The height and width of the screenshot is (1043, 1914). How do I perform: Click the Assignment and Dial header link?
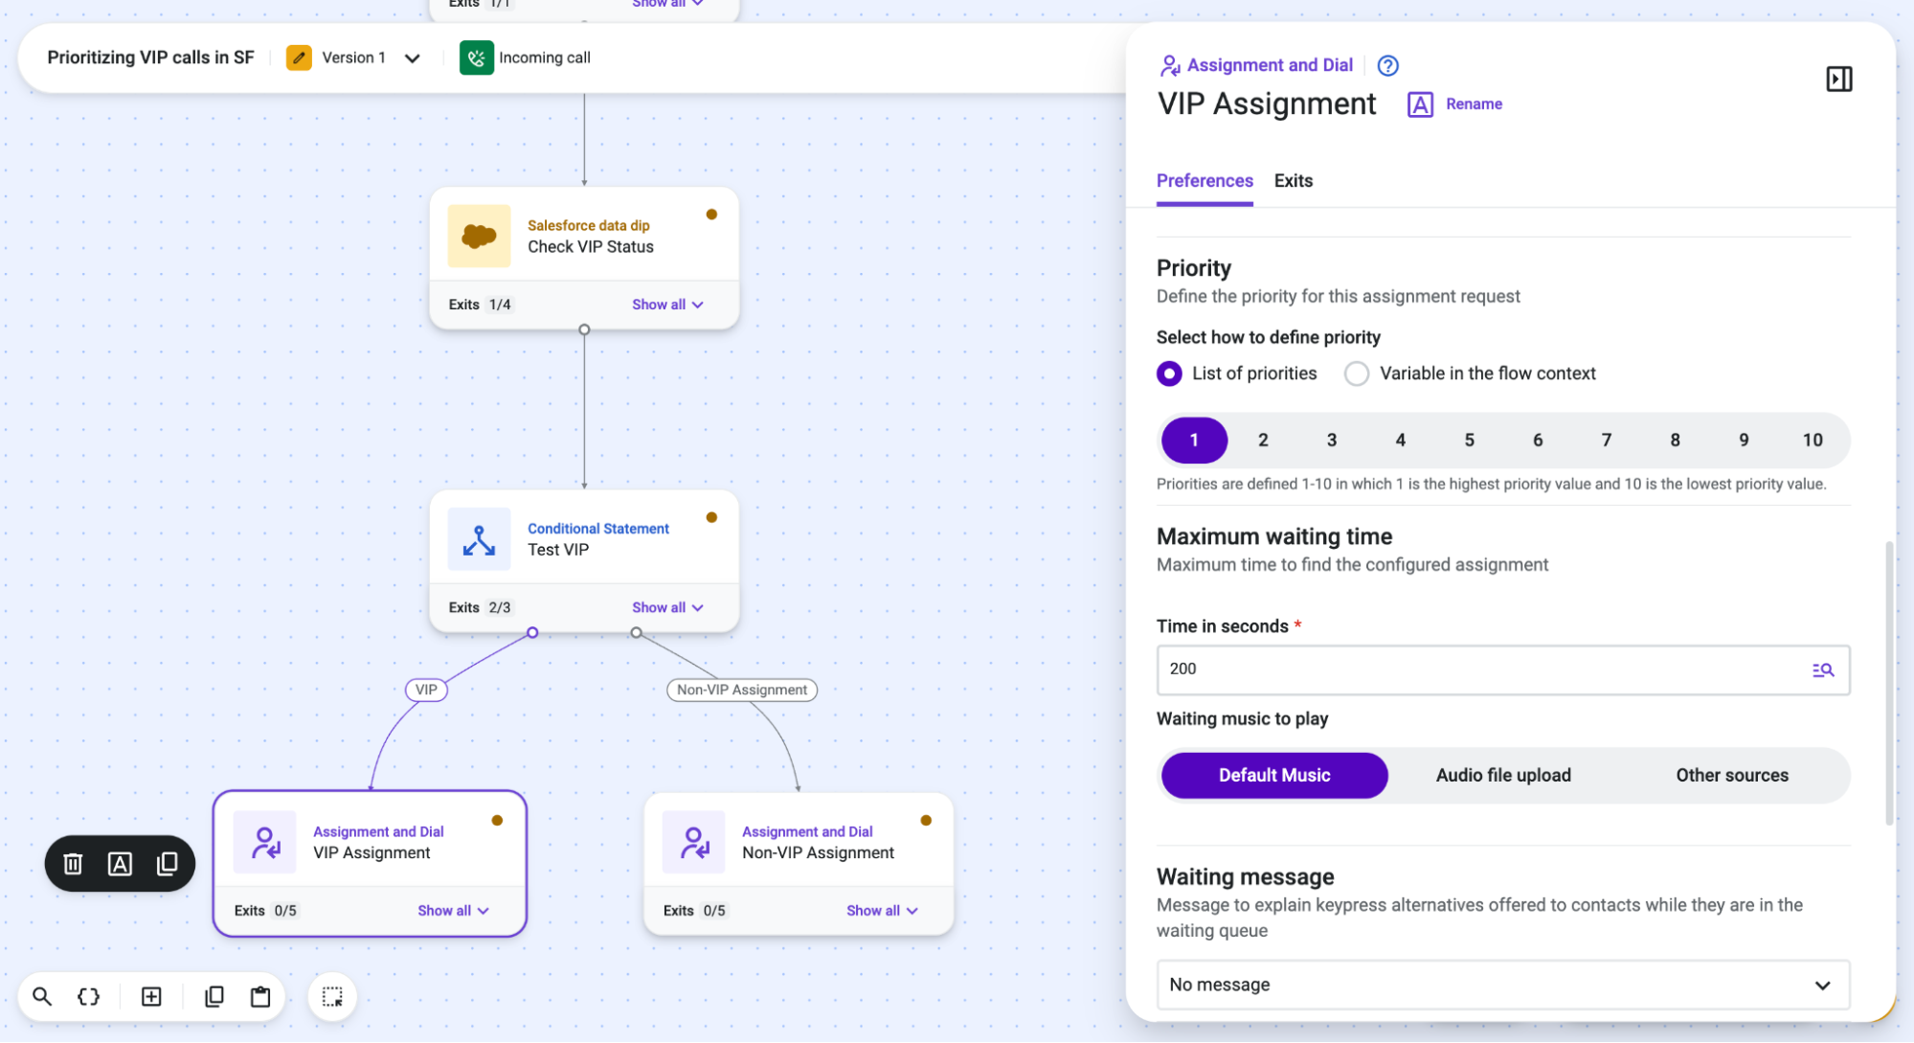point(1269,65)
